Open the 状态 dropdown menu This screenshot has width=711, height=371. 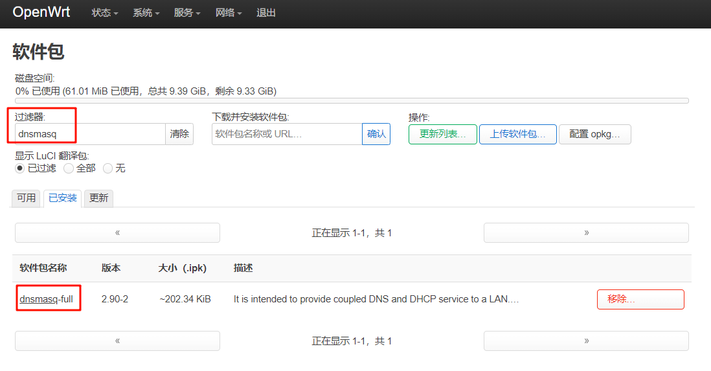pyautogui.click(x=104, y=13)
